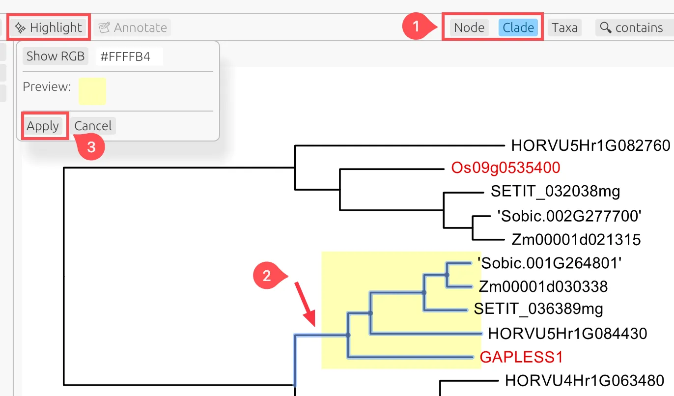Click the #FFFFB4 hex color field
The height and width of the screenshot is (396, 674).
point(129,57)
